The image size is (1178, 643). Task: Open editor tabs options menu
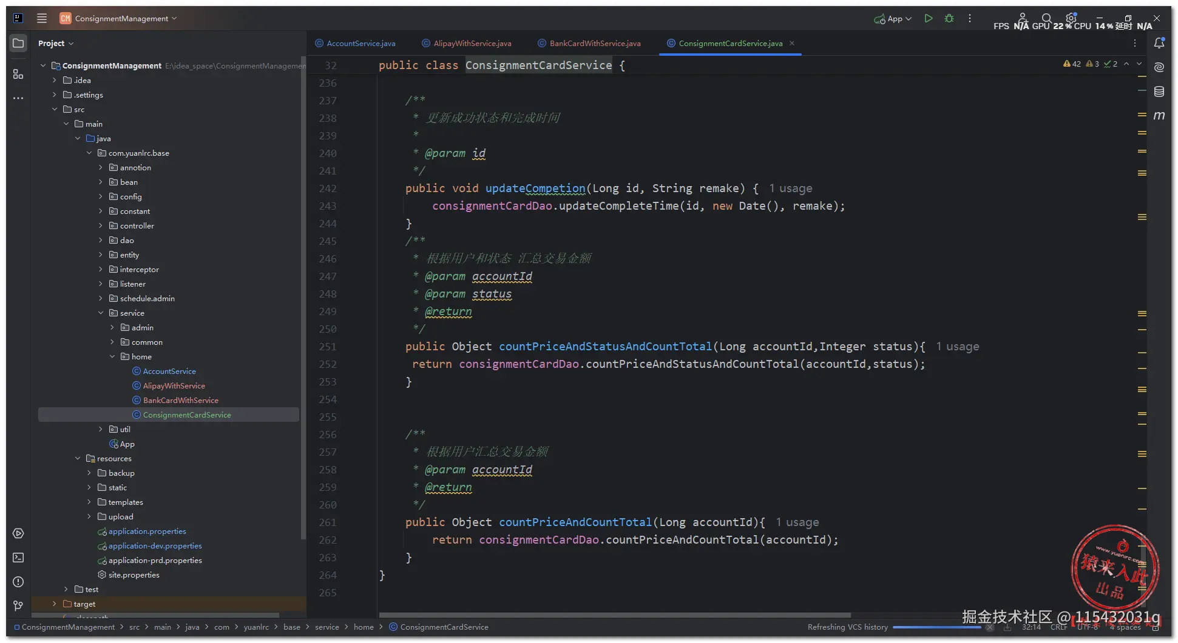(1135, 43)
